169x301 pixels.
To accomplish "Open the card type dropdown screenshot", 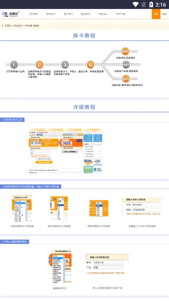I will (x=22, y=209).
